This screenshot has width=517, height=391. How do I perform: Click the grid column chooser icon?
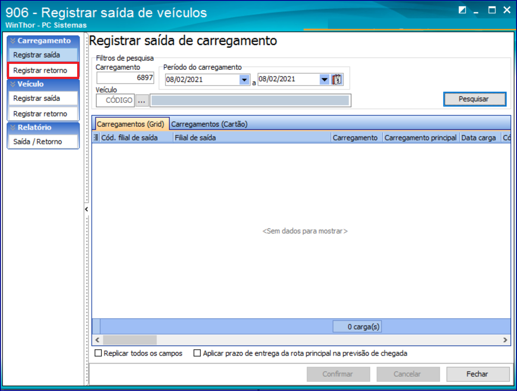tap(96, 138)
